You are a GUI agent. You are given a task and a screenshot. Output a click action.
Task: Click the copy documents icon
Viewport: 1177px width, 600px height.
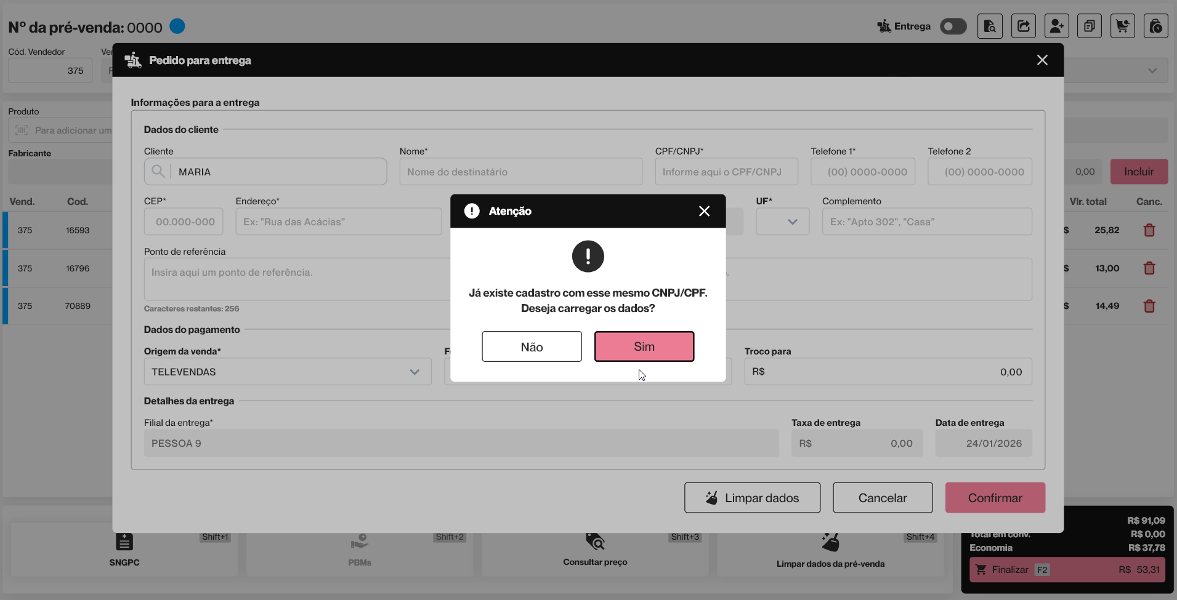1090,26
